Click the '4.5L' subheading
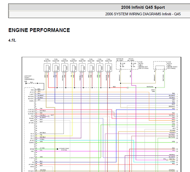The image size is (190, 172). click(12, 40)
